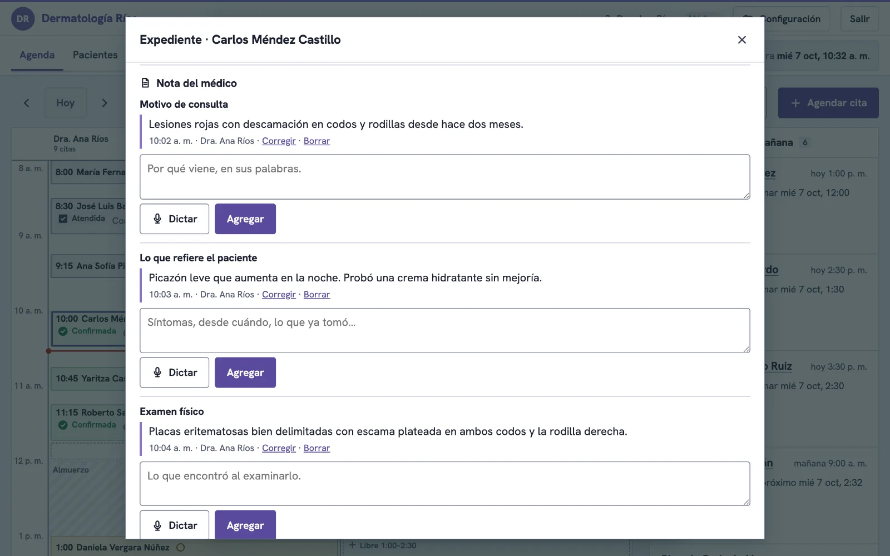Click Corregir on the 10:03 a. m. note
Screen dimensions: 890x556
(x=279, y=294)
